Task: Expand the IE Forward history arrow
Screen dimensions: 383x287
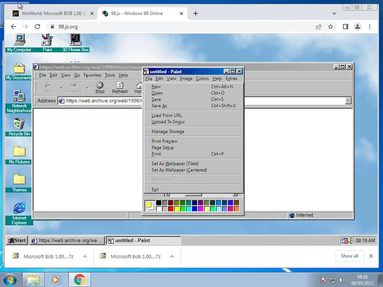Action: coord(87,88)
